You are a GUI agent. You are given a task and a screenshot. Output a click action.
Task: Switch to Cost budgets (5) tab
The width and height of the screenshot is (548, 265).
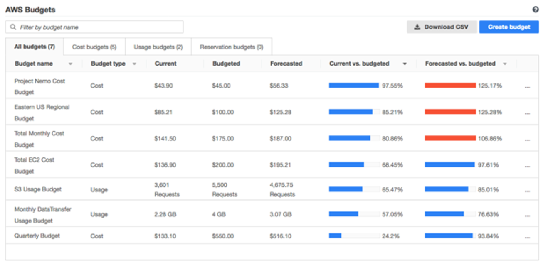point(94,47)
